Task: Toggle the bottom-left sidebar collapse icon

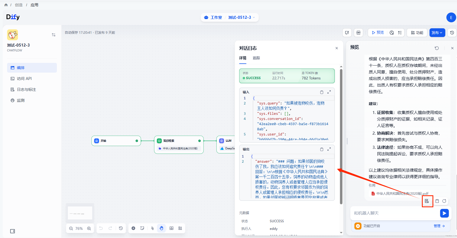Action: coord(13,231)
